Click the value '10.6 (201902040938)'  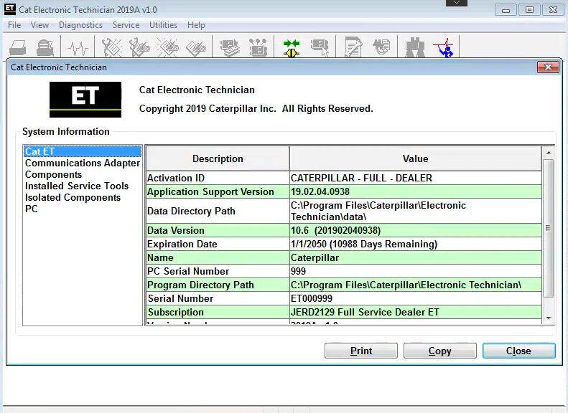(416, 230)
